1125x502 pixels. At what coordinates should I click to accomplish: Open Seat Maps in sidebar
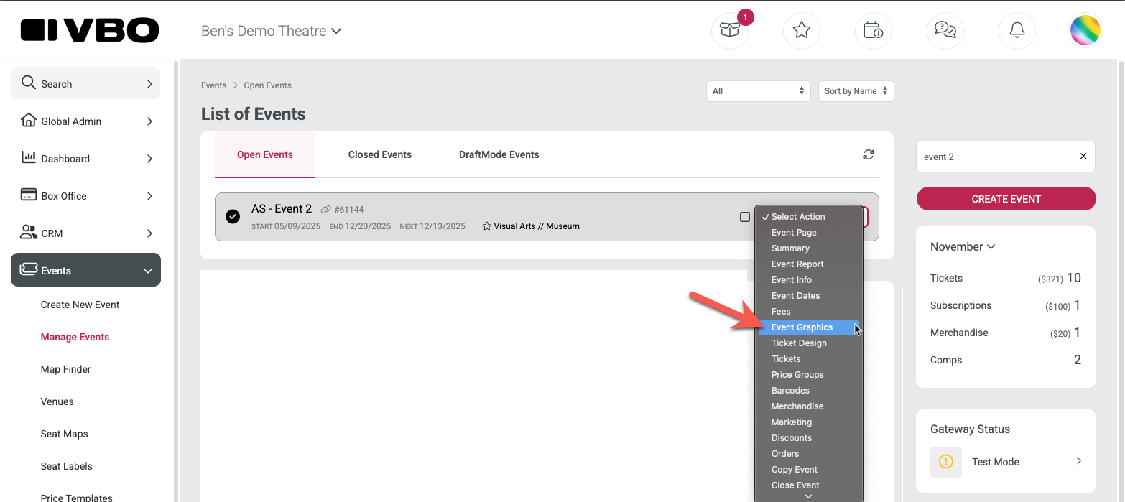click(x=64, y=434)
